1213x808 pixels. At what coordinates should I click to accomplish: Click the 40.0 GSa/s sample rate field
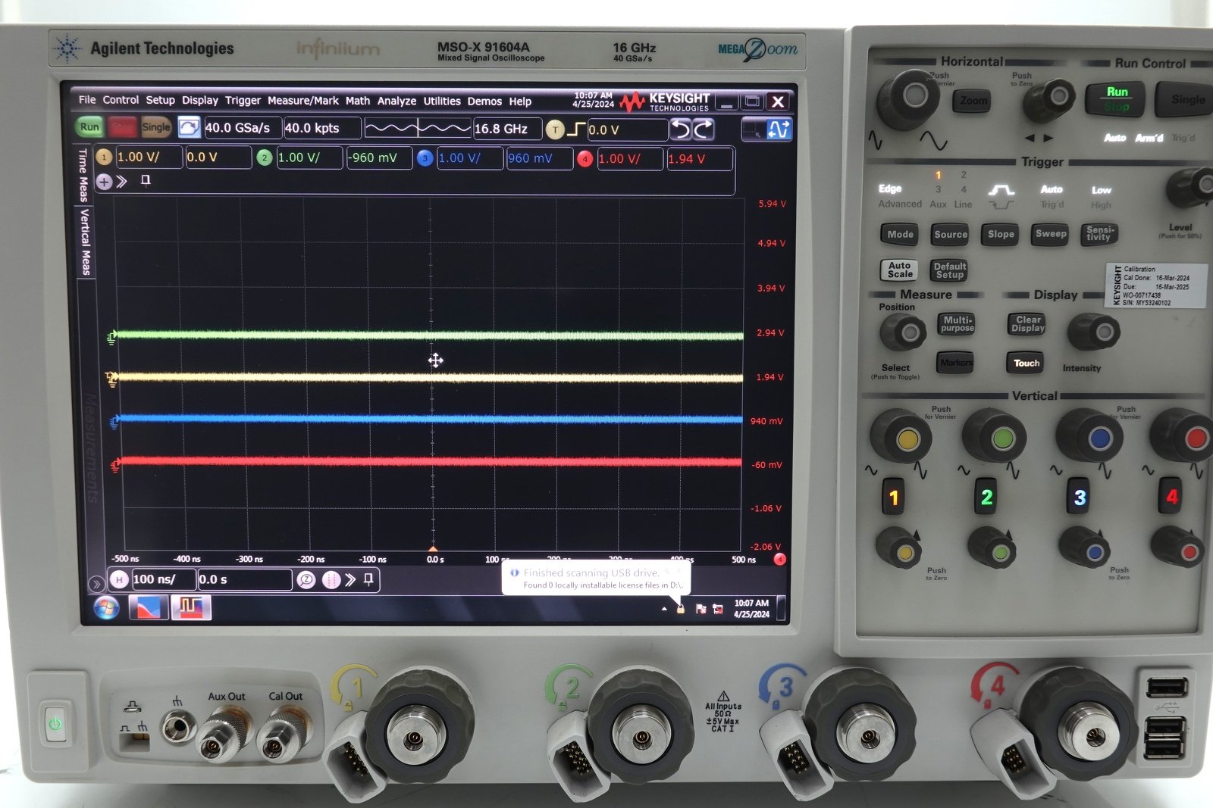242,128
